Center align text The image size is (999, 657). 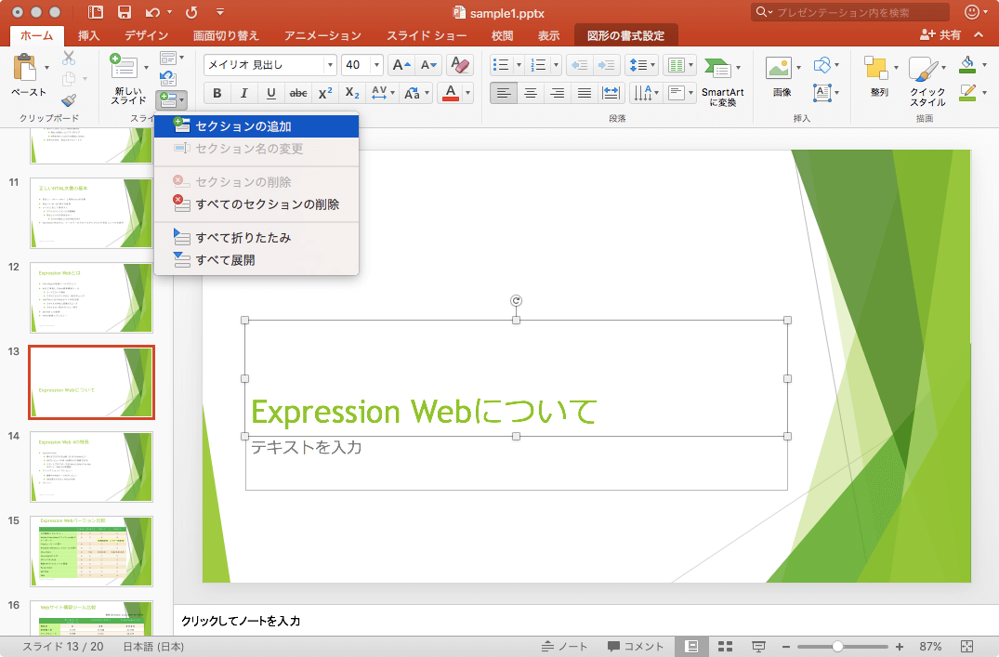coord(530,93)
